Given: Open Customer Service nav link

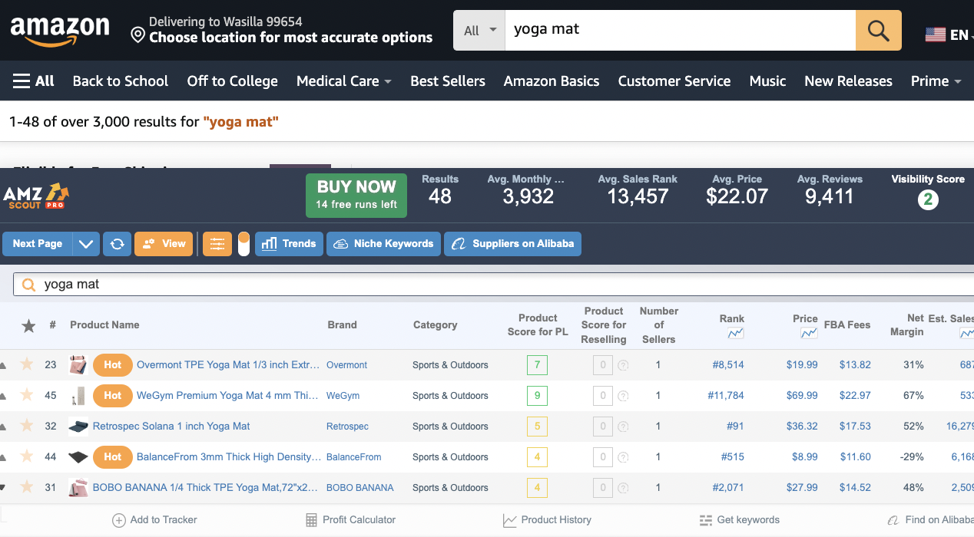Looking at the screenshot, I should 674,81.
